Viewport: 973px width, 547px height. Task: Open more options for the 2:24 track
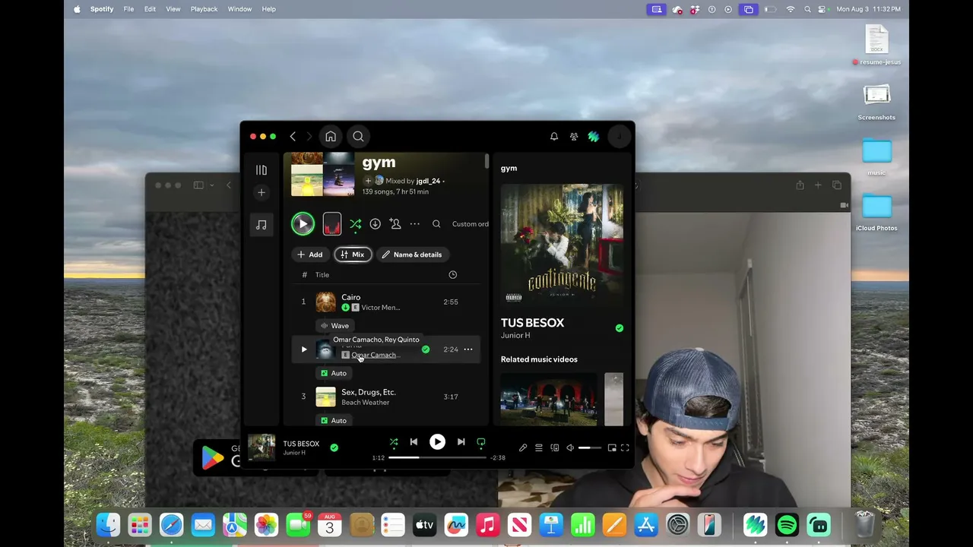pos(468,349)
